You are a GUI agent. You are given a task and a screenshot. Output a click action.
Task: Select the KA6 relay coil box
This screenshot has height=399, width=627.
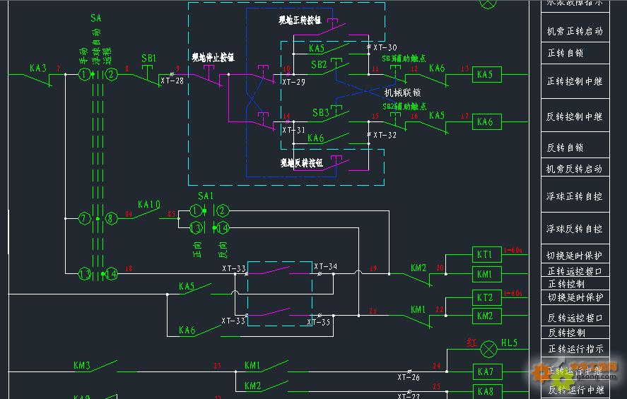pyautogui.click(x=486, y=121)
